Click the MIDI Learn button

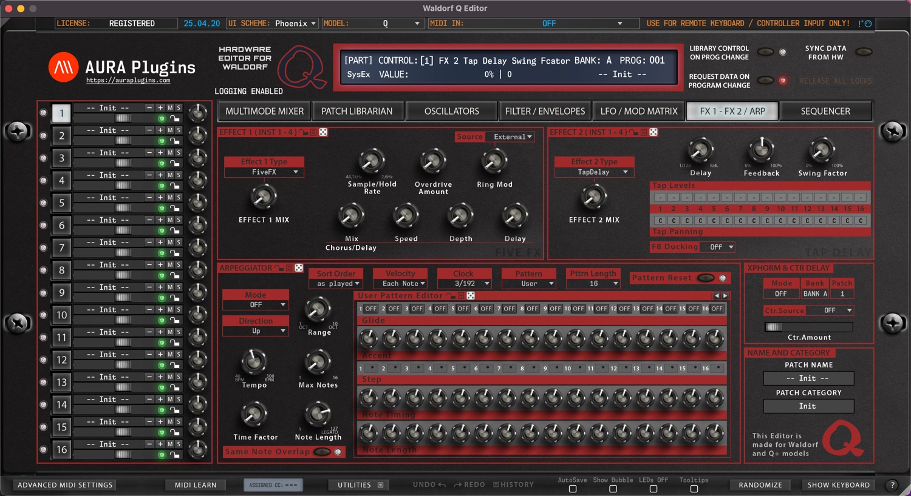click(196, 485)
